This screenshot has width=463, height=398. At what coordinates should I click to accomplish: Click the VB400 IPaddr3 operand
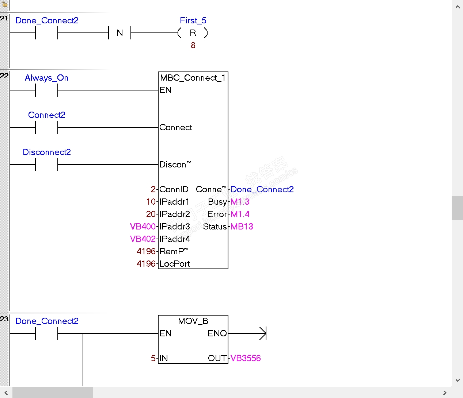tap(143, 227)
